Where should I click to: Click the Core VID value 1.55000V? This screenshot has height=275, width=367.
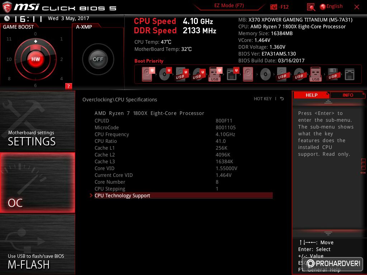[x=227, y=168]
